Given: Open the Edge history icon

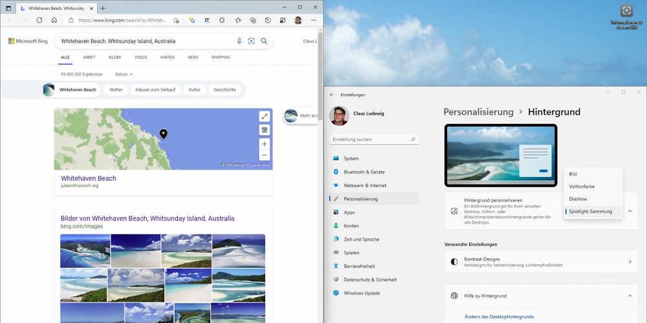Looking at the screenshot, I should point(268,20).
